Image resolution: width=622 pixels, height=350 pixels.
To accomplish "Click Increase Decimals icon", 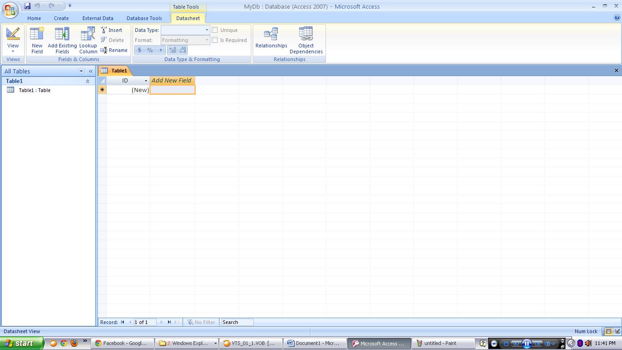I will [173, 50].
